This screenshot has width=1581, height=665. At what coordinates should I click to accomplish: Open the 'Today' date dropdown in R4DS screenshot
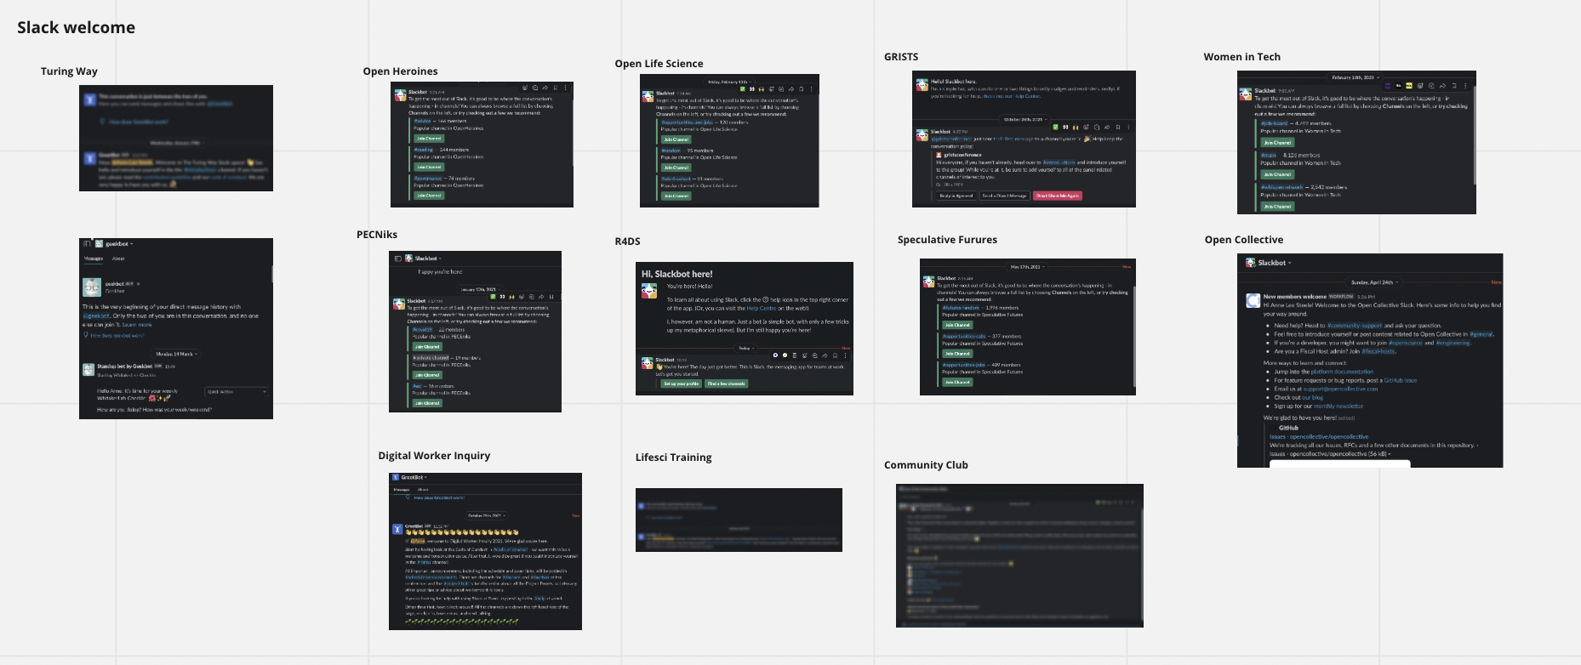pos(747,348)
